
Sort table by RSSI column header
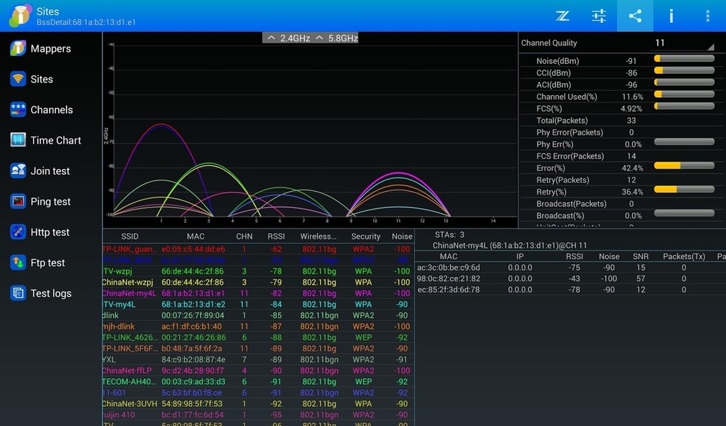point(276,236)
